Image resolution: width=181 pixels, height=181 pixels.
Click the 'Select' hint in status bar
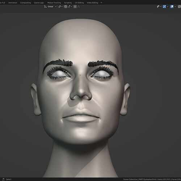tap(9, 180)
